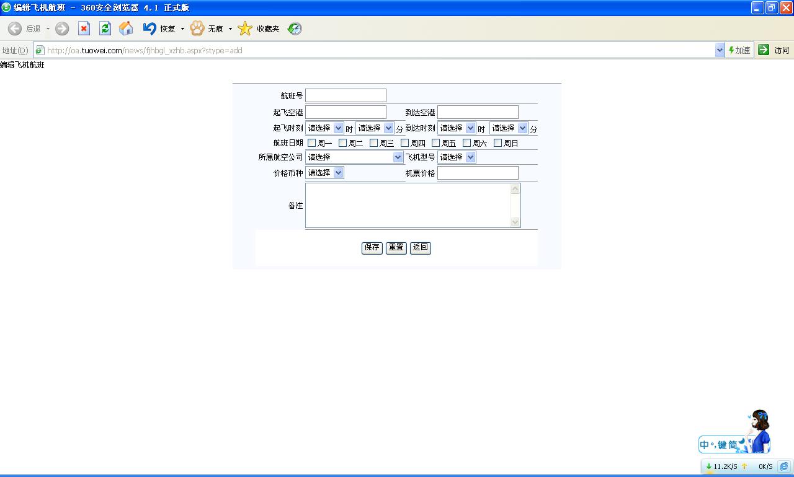Click the 备注 textarea scrollbar down arrow
Viewport: 794px width, 477px height.
pyautogui.click(x=515, y=222)
